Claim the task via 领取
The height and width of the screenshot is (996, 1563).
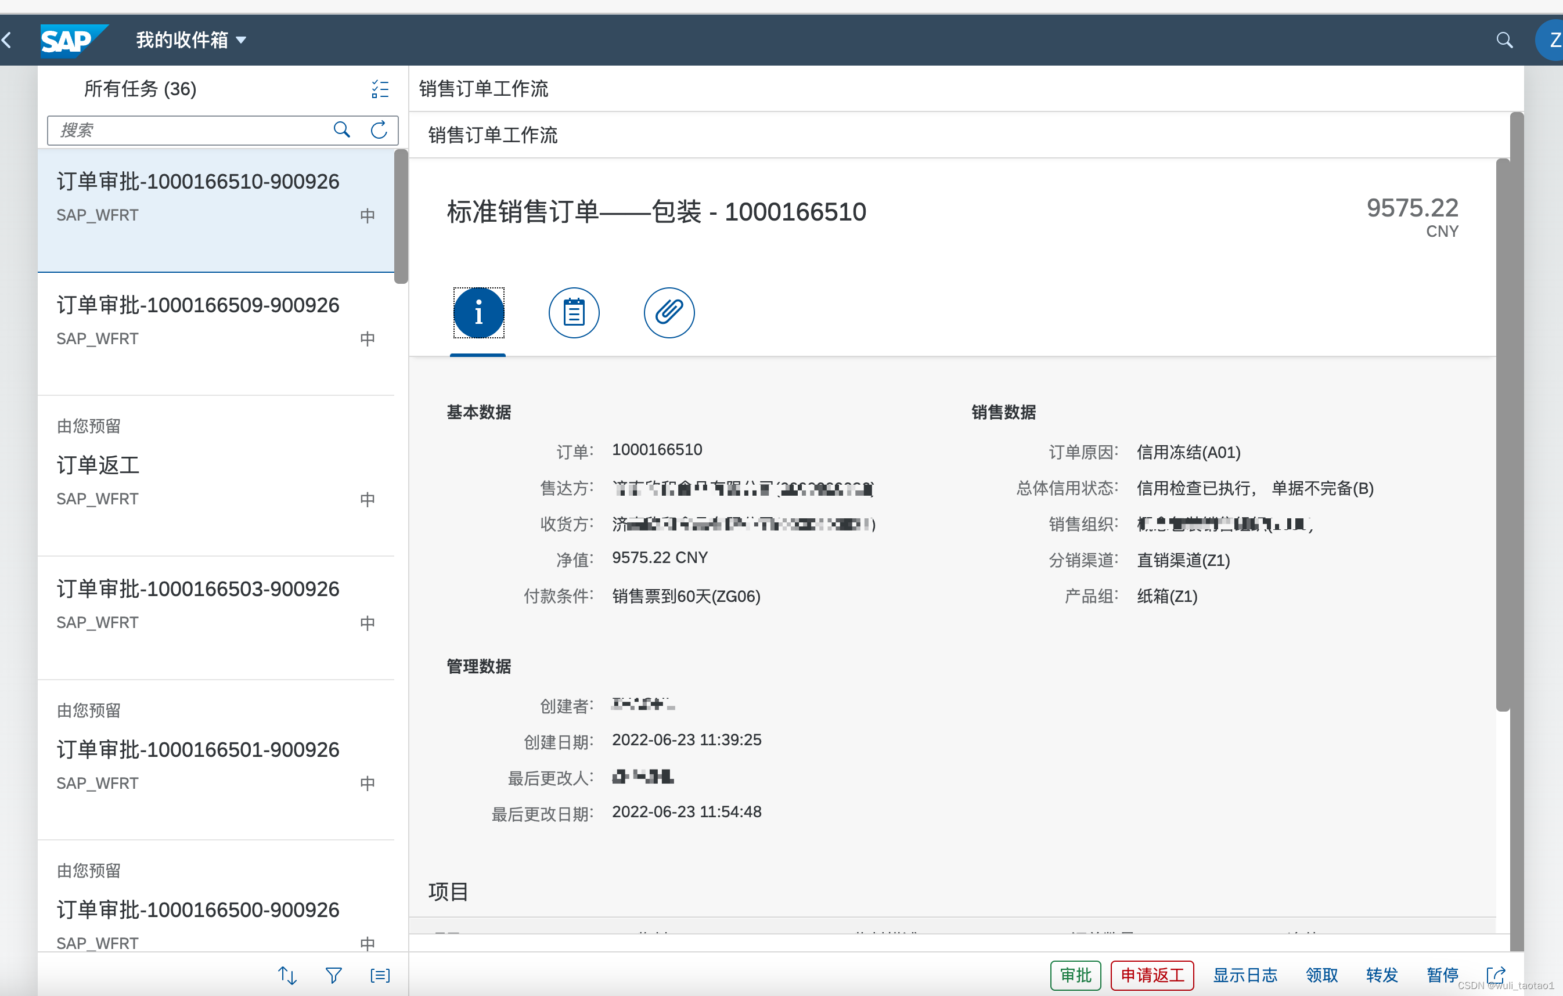pyautogui.click(x=1321, y=975)
